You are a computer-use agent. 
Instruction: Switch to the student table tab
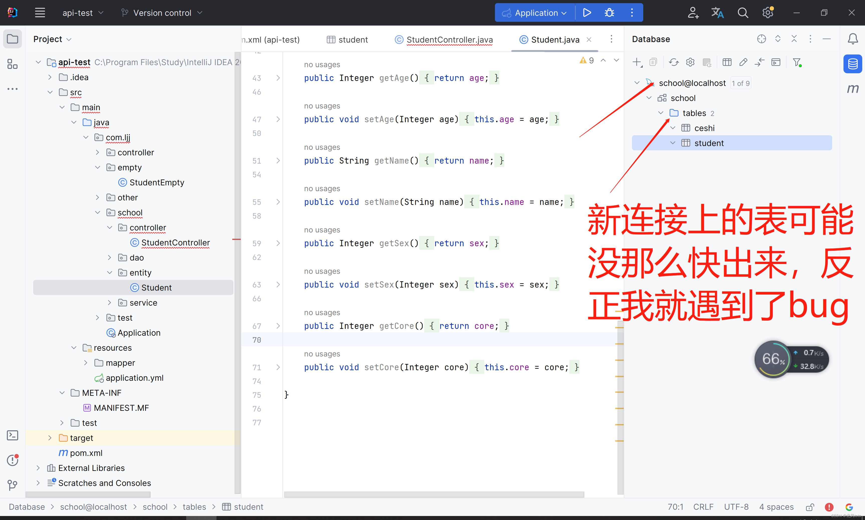[347, 40]
